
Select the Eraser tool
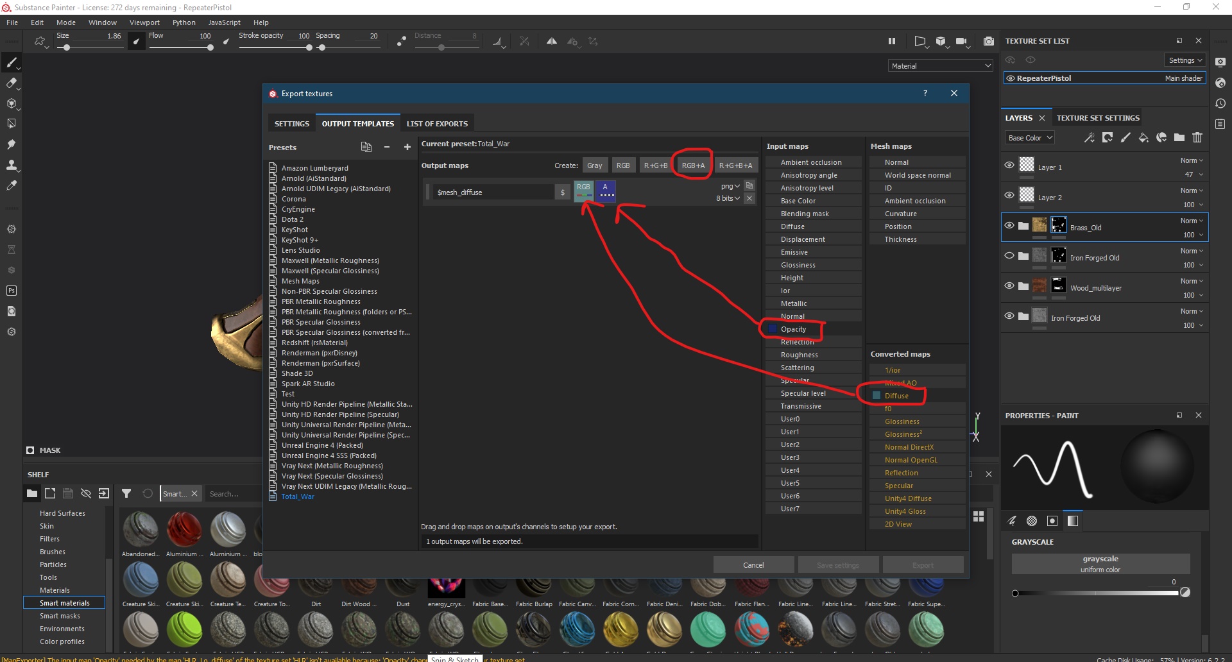[x=11, y=83]
